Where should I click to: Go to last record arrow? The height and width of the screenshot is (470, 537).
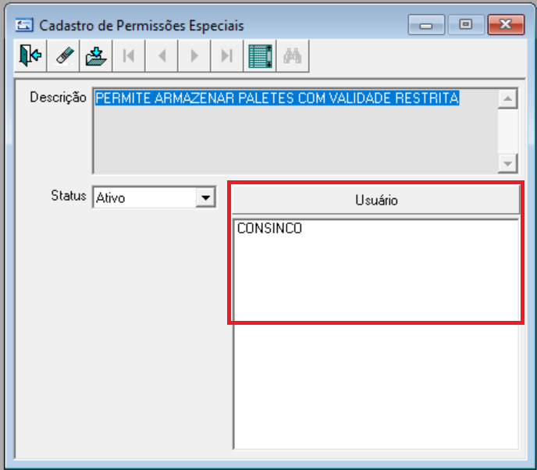click(x=227, y=56)
